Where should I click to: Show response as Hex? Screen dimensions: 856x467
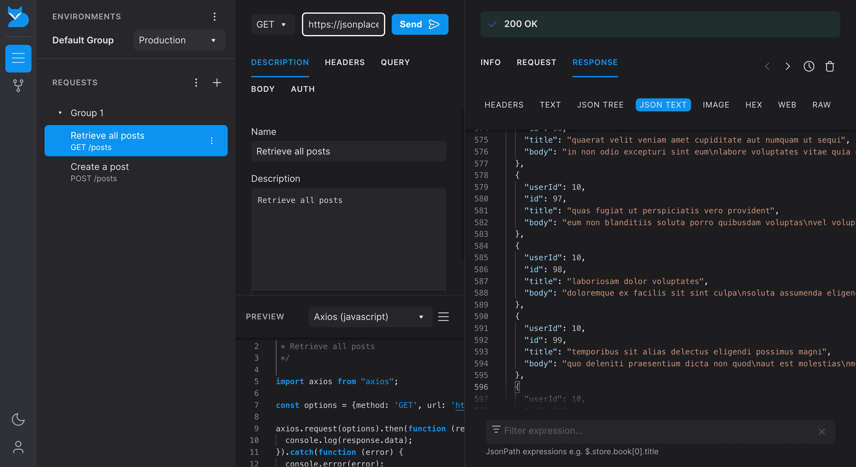tap(753, 105)
